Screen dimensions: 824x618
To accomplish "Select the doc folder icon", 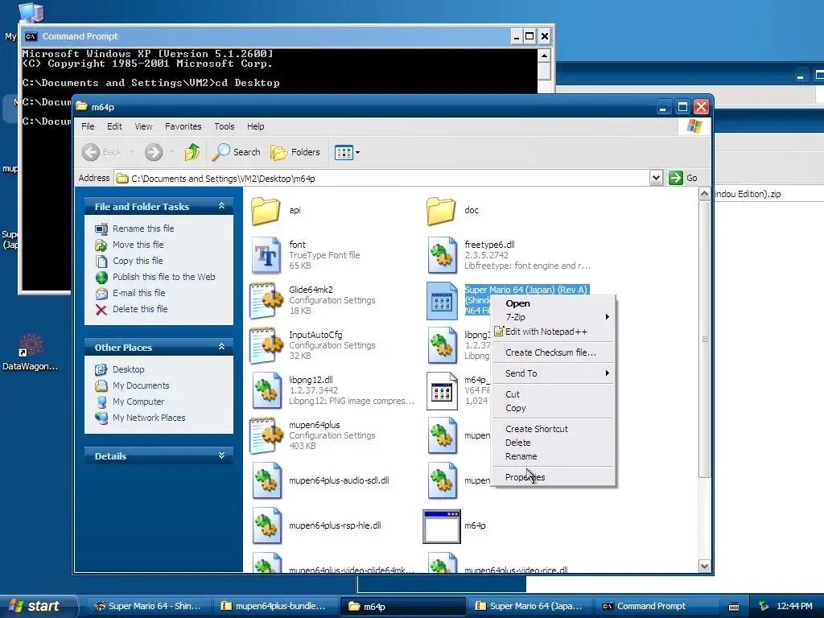I will tap(441, 211).
